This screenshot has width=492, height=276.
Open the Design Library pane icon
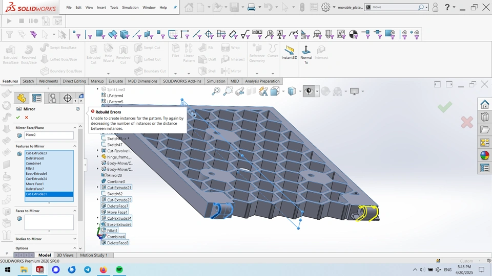(x=484, y=117)
